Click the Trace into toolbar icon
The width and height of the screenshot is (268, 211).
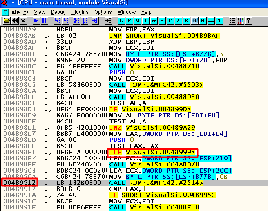76,21
